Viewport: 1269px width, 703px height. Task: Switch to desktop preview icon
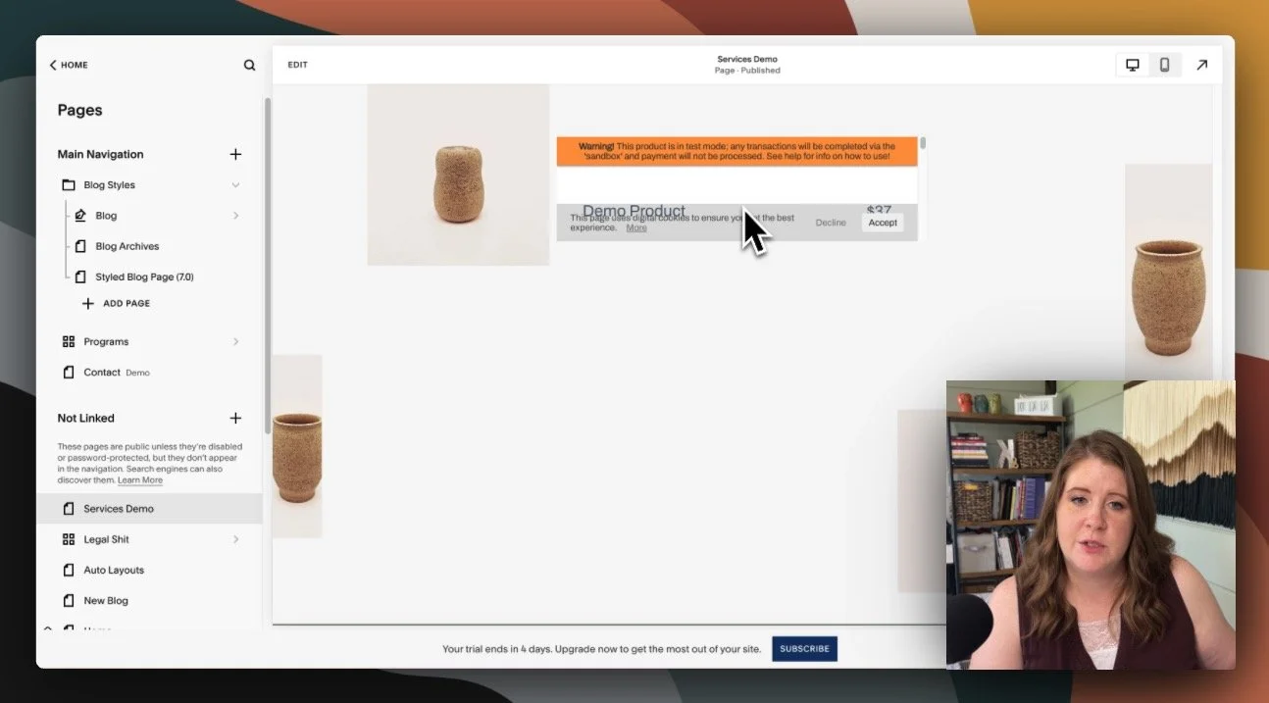click(x=1133, y=65)
